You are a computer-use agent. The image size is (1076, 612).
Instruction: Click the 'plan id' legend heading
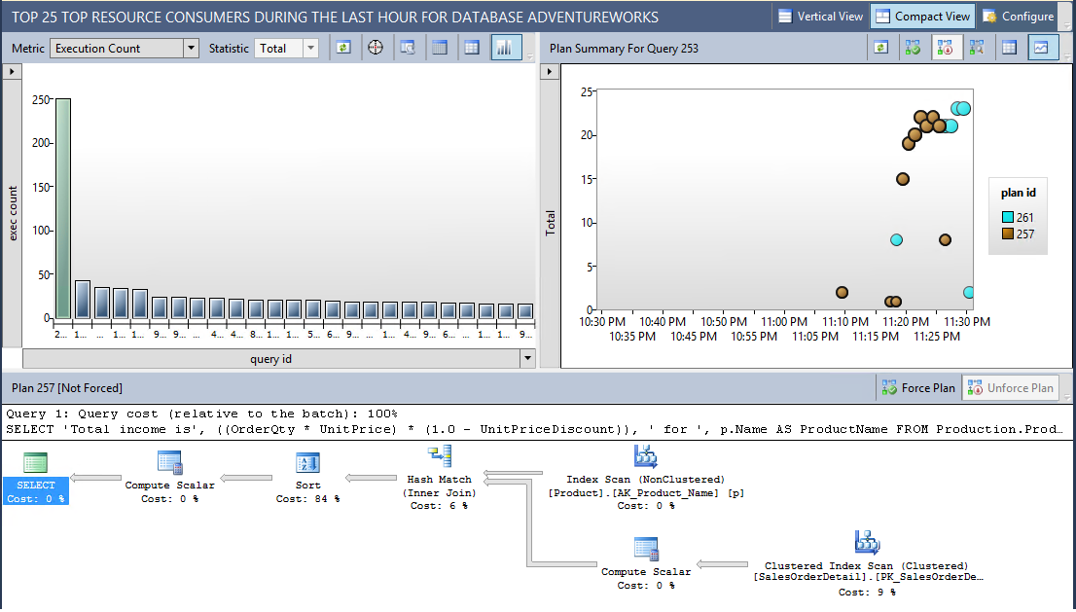(1019, 193)
